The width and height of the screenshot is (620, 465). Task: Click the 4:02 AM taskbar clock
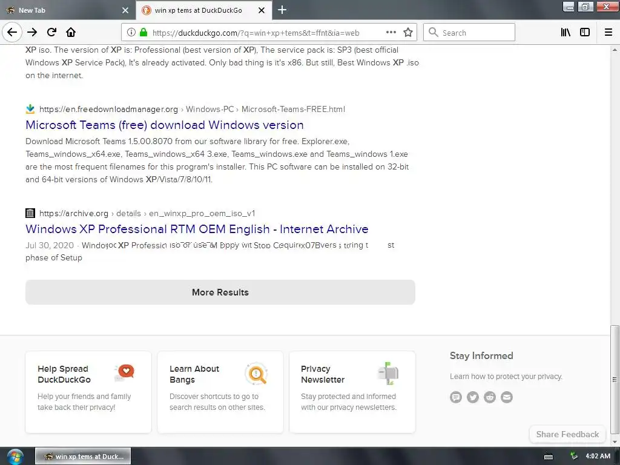[x=598, y=457]
